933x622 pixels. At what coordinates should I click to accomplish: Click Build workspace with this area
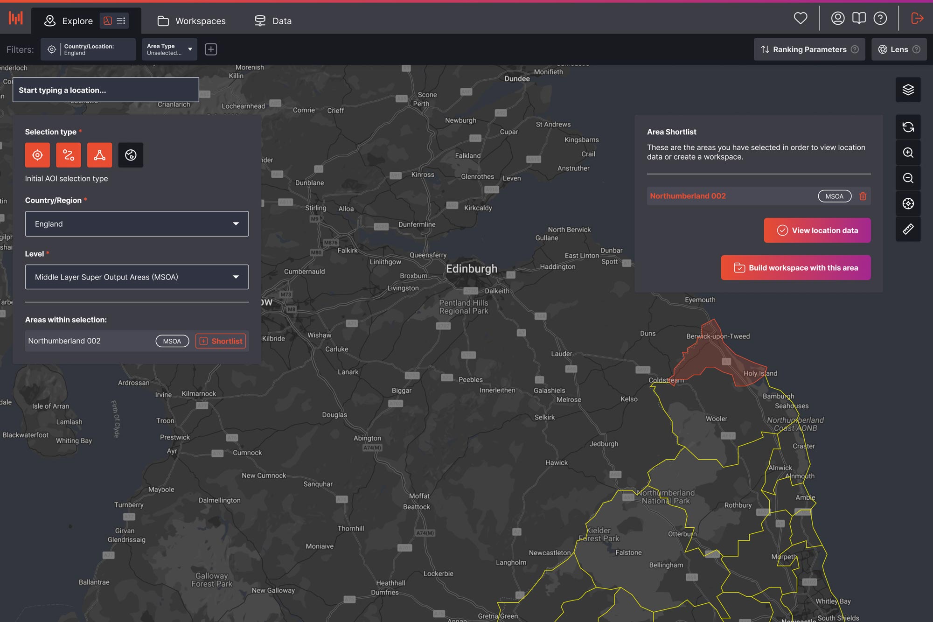pos(796,268)
